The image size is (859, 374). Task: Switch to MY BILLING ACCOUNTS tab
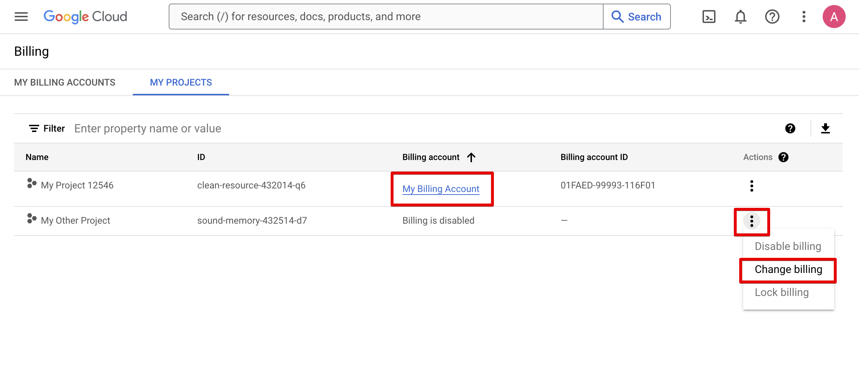coord(65,82)
